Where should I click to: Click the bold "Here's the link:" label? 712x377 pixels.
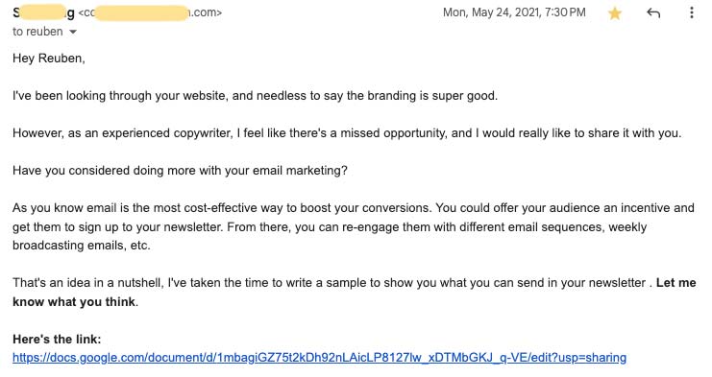click(x=57, y=339)
